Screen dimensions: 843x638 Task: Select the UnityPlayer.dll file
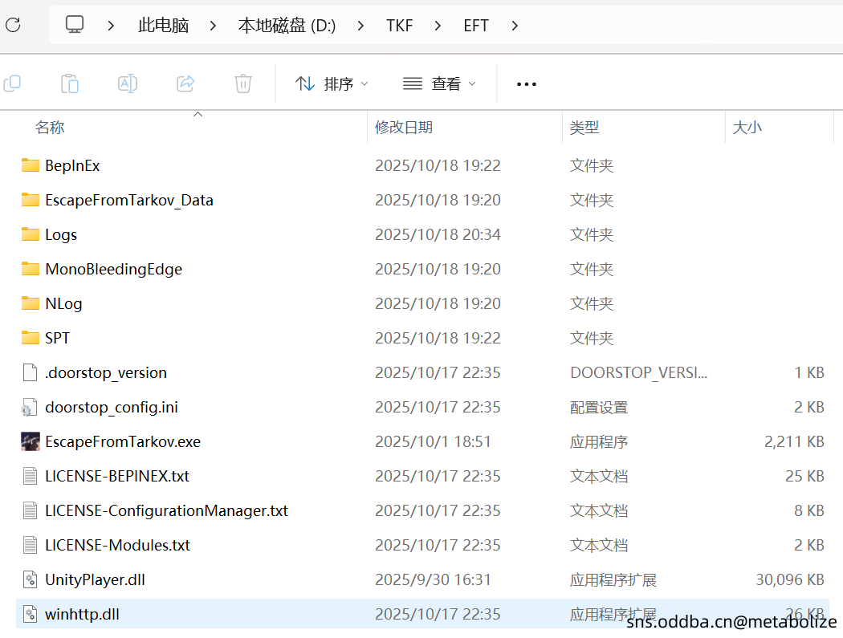point(95,579)
